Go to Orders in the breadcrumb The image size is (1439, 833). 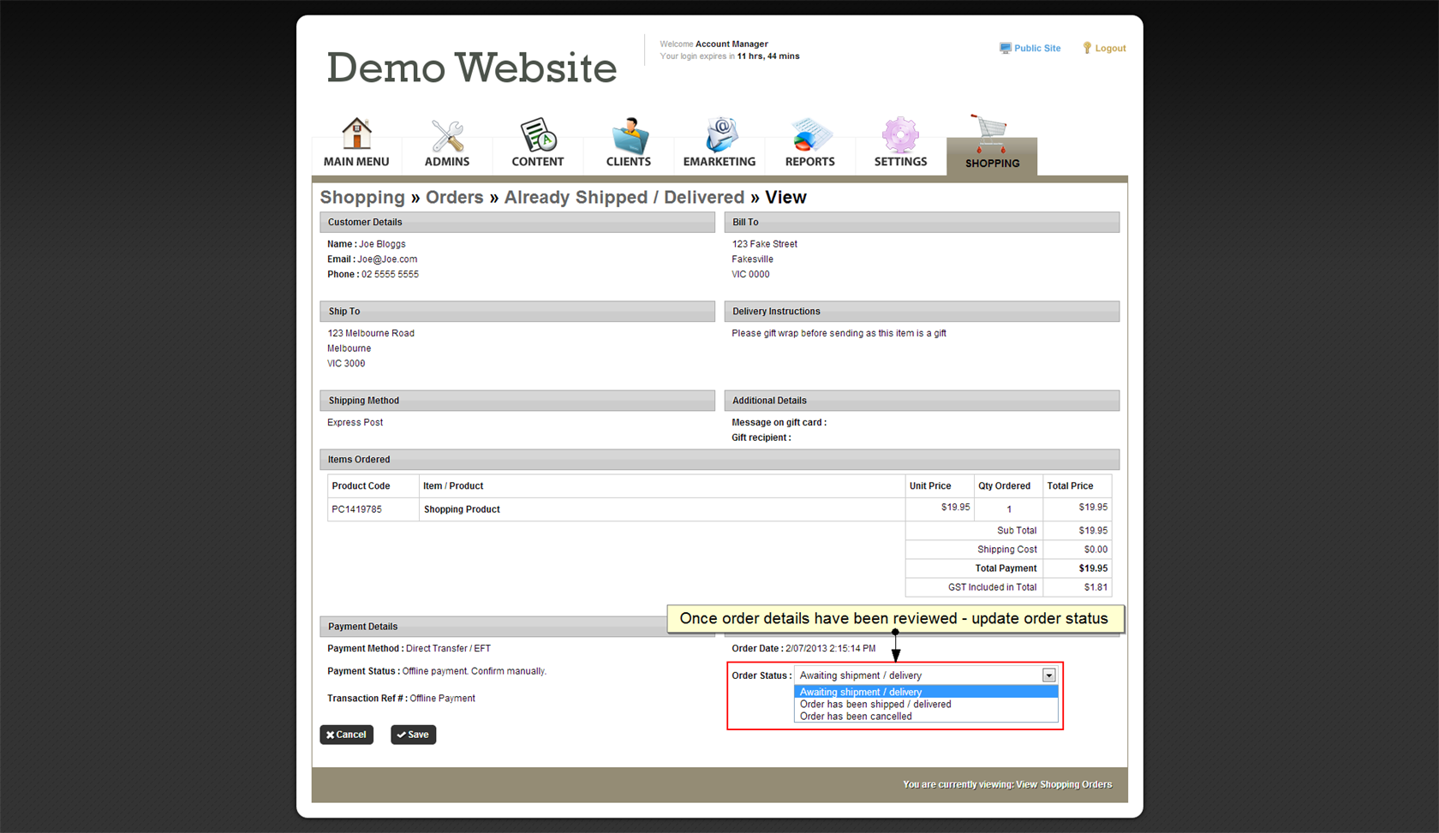454,198
